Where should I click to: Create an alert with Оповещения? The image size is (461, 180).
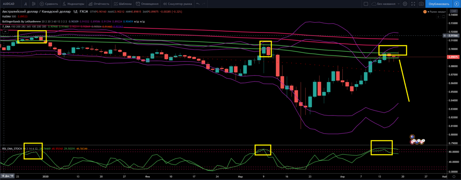(147, 4)
